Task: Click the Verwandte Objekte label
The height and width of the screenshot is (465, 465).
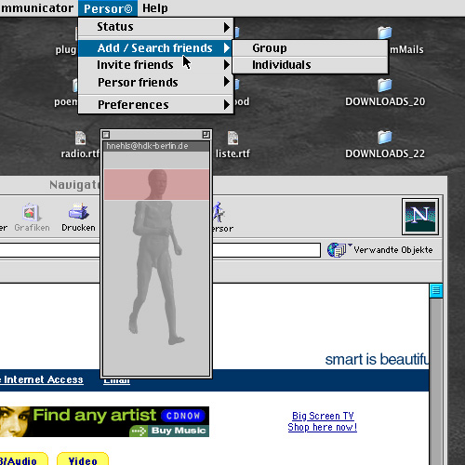Action: pyautogui.click(x=393, y=250)
